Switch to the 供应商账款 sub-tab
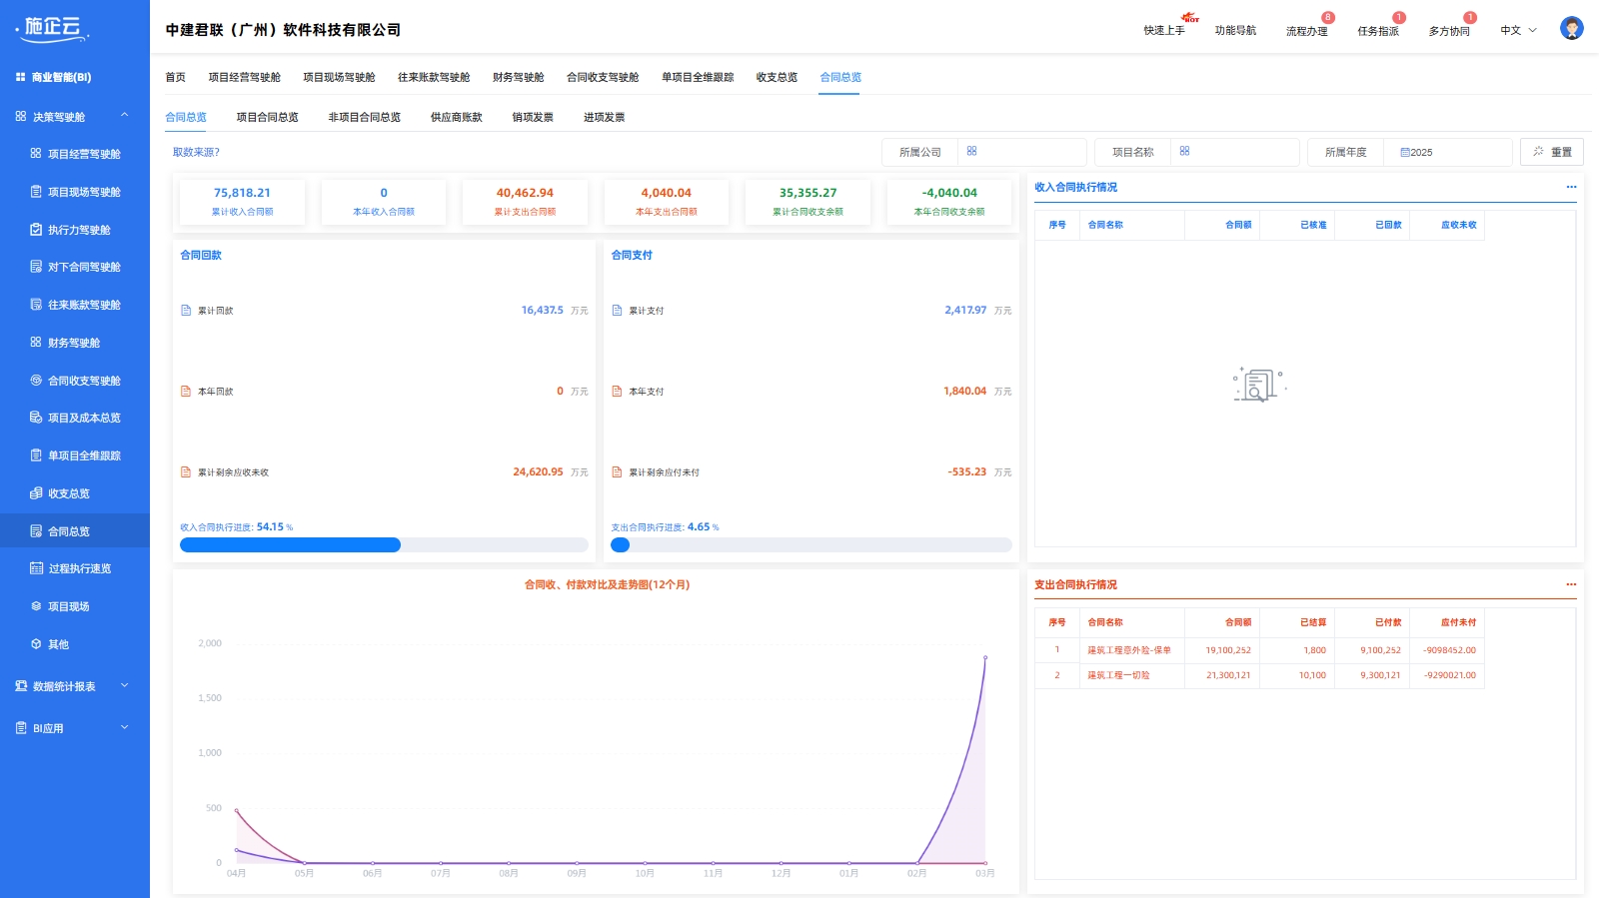 click(x=456, y=117)
